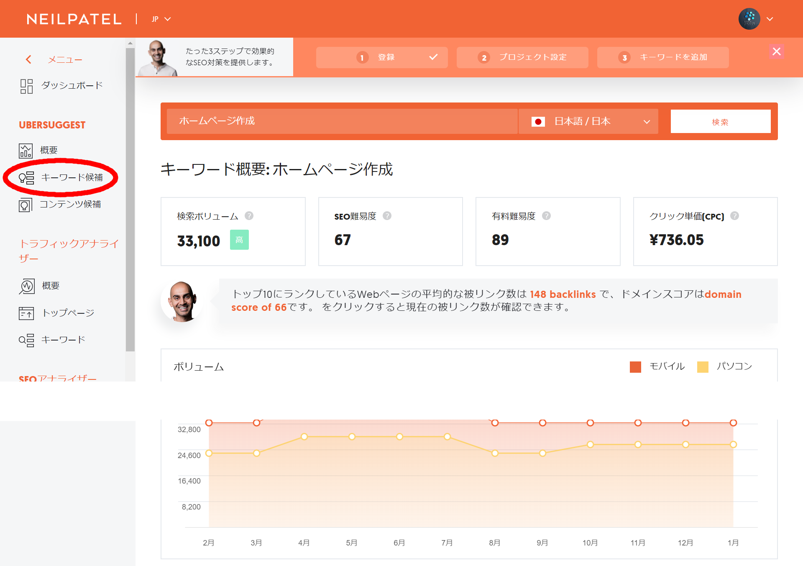Click step 2 プロジェクト設定 button
803x566 pixels.
pyautogui.click(x=522, y=57)
